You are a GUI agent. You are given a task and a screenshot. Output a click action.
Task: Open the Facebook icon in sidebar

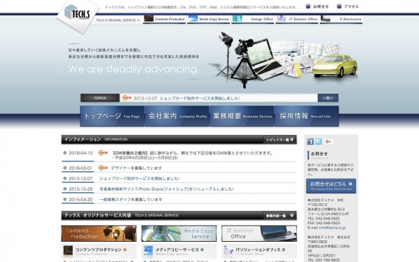pyautogui.click(x=310, y=141)
